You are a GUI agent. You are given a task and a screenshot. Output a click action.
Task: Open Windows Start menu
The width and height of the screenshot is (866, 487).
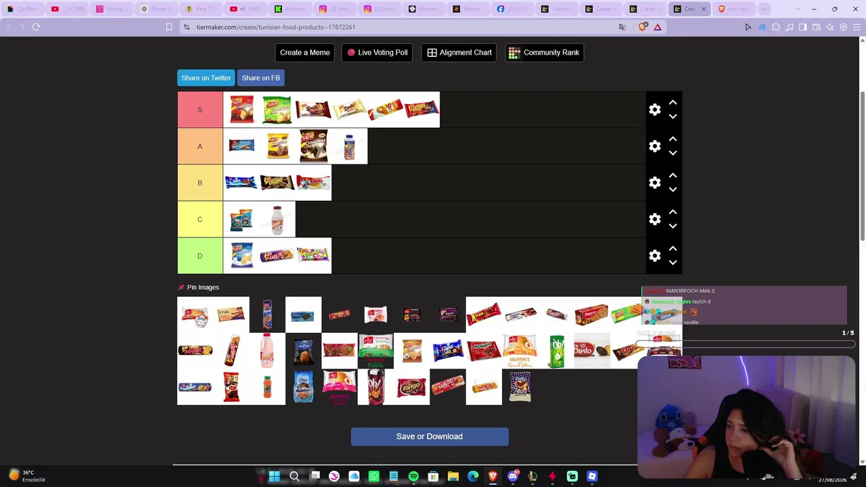[274, 476]
